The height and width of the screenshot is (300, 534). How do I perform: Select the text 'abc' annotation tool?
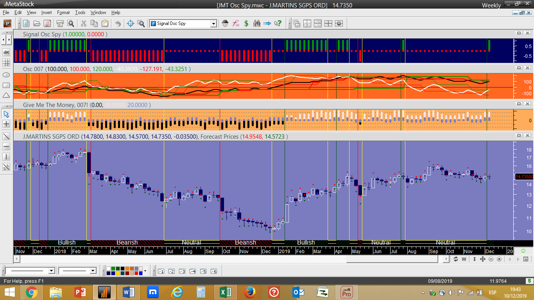[6, 52]
